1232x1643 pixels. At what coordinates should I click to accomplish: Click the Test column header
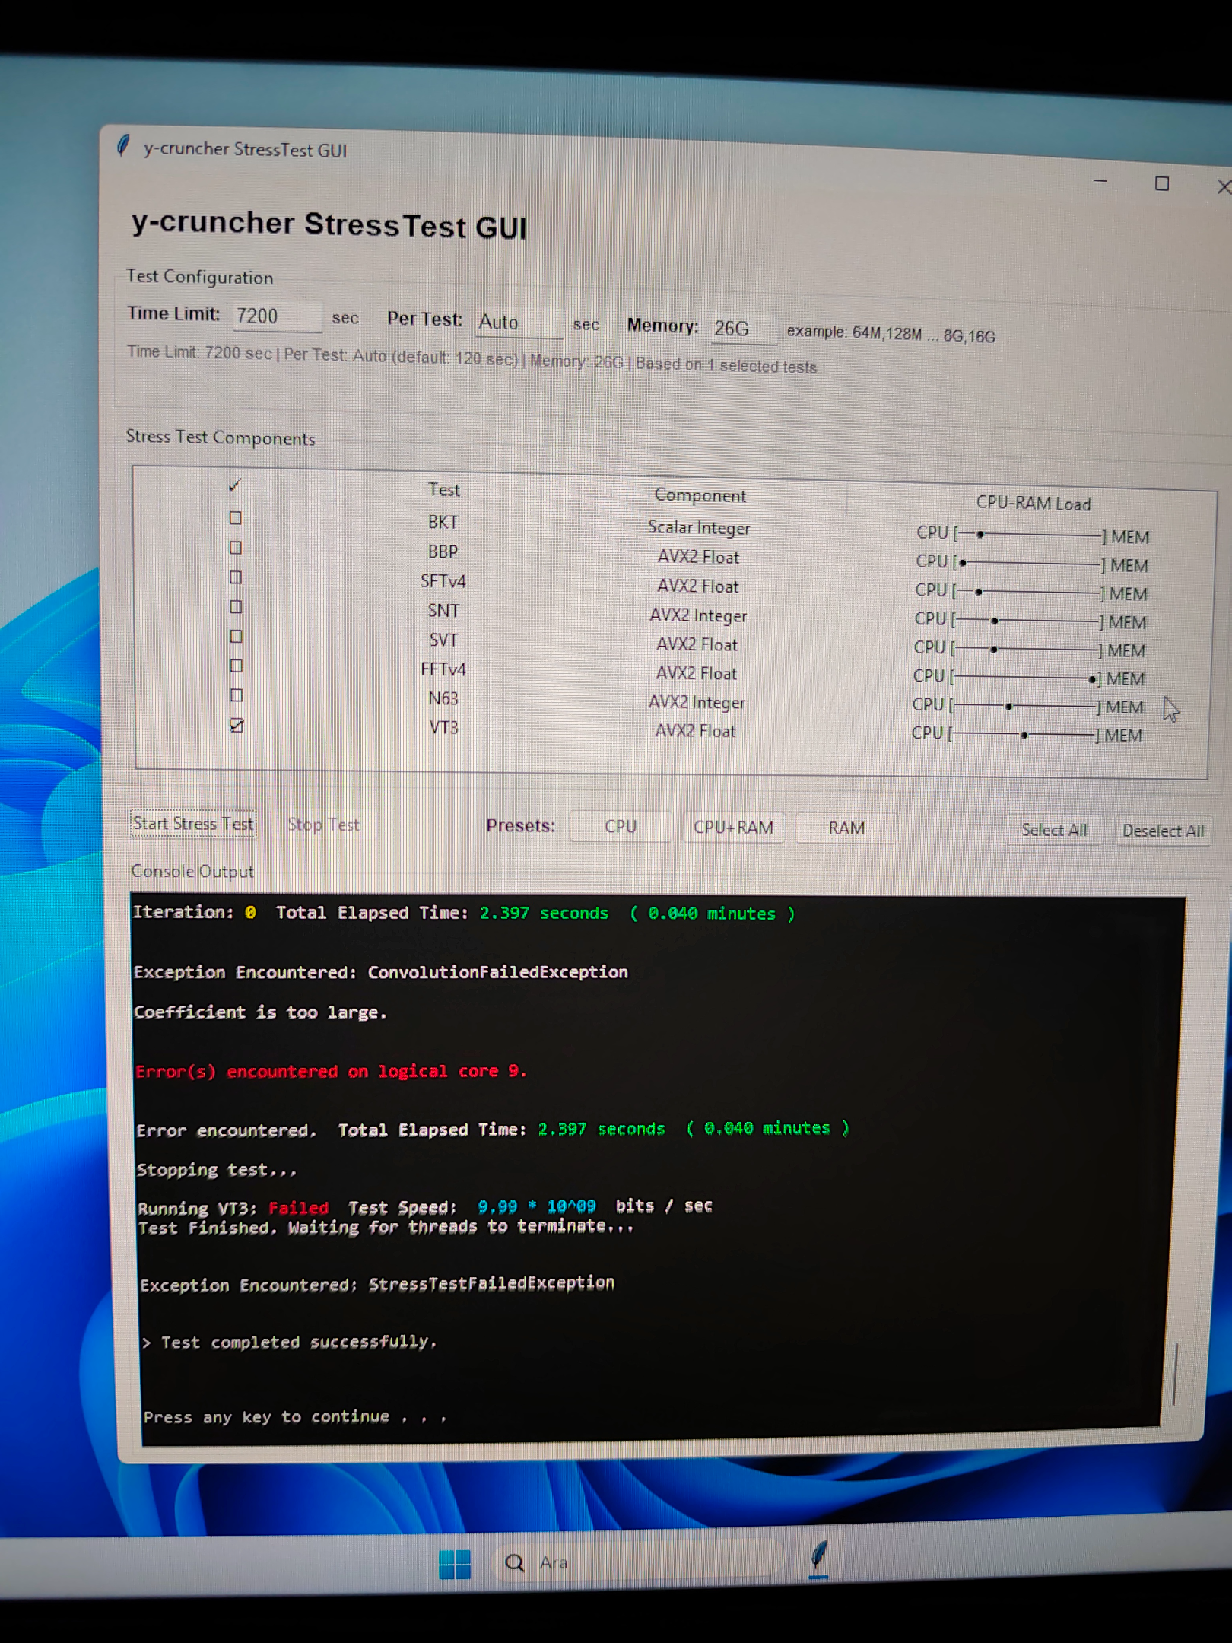443,490
